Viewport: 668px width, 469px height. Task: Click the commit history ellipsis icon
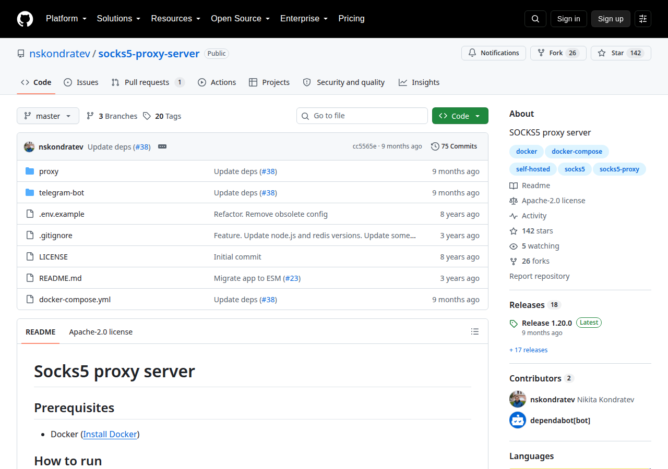pos(162,147)
